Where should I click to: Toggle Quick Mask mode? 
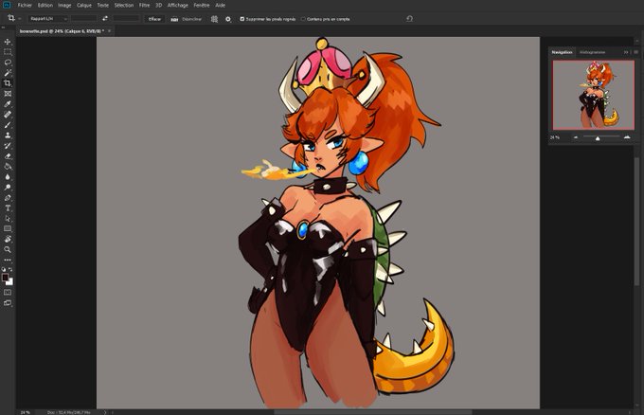click(x=8, y=293)
